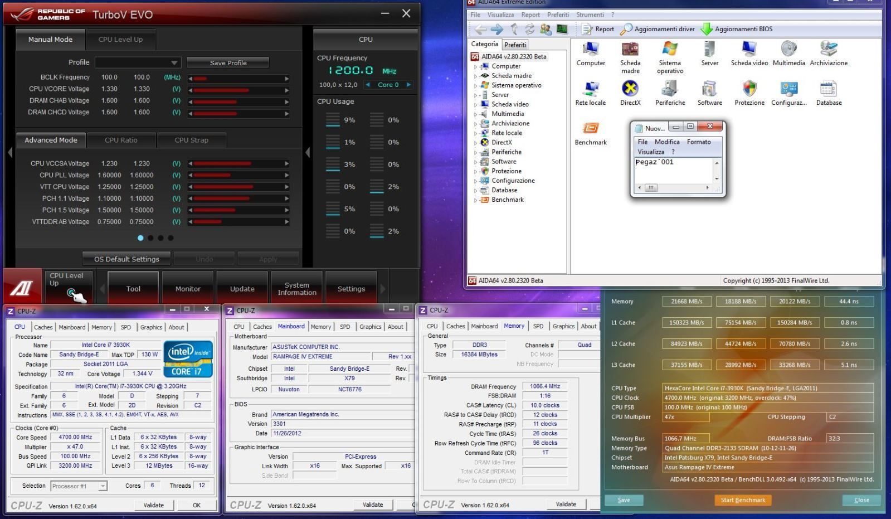The image size is (891, 519).
Task: Collapse the TurboV left panel arrow
Action: point(9,152)
